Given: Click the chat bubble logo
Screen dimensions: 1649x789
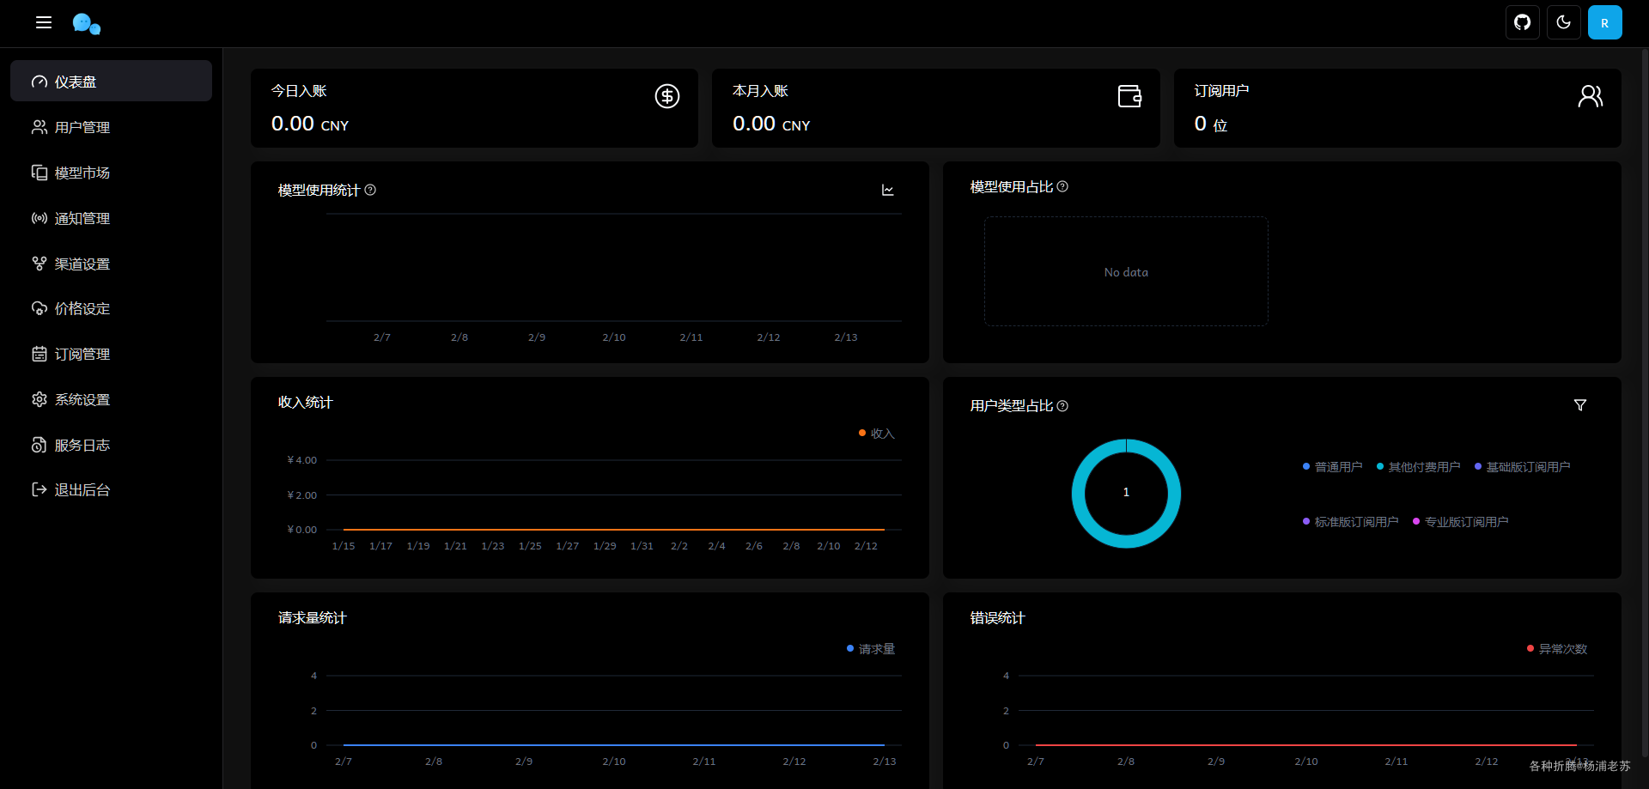Looking at the screenshot, I should click(86, 23).
